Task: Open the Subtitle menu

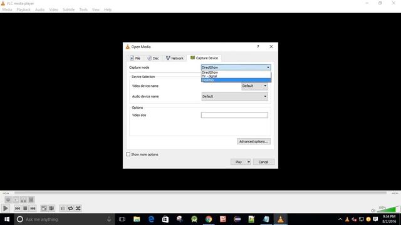Action: point(68,10)
